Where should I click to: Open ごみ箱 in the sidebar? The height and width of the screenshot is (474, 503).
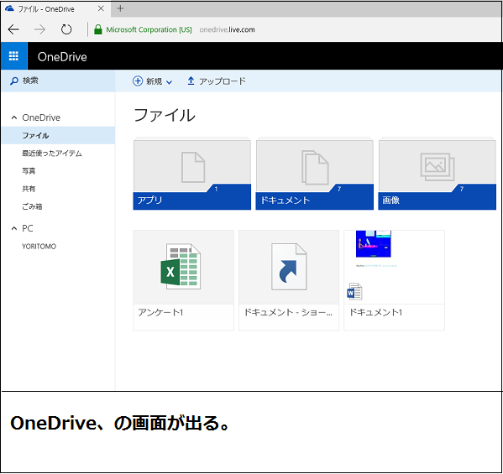[32, 206]
